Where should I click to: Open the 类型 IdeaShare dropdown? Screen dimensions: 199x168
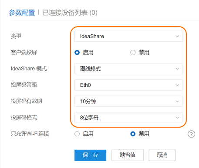[128, 36]
